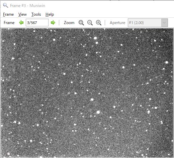
Task: Click the Zoom label in the toolbar
Action: [x=69, y=23]
